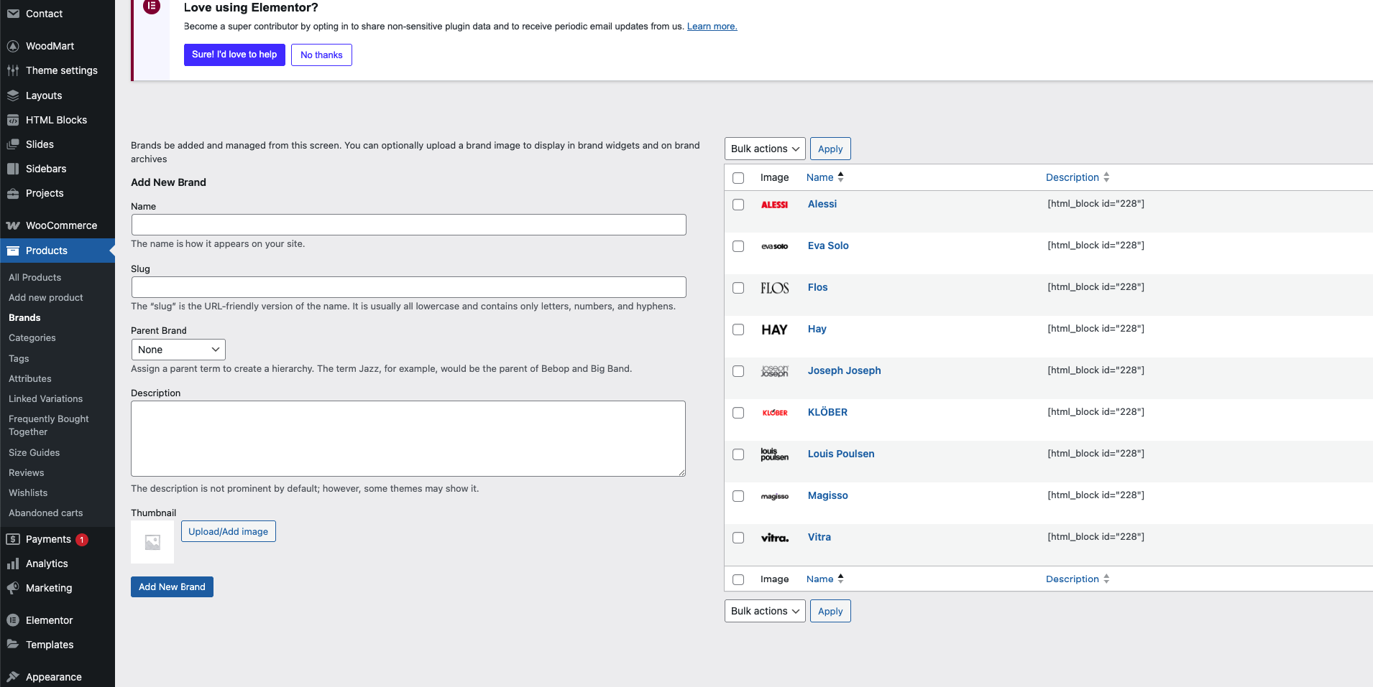1373x687 pixels.
Task: Sort by Description in table footer
Action: (1078, 579)
